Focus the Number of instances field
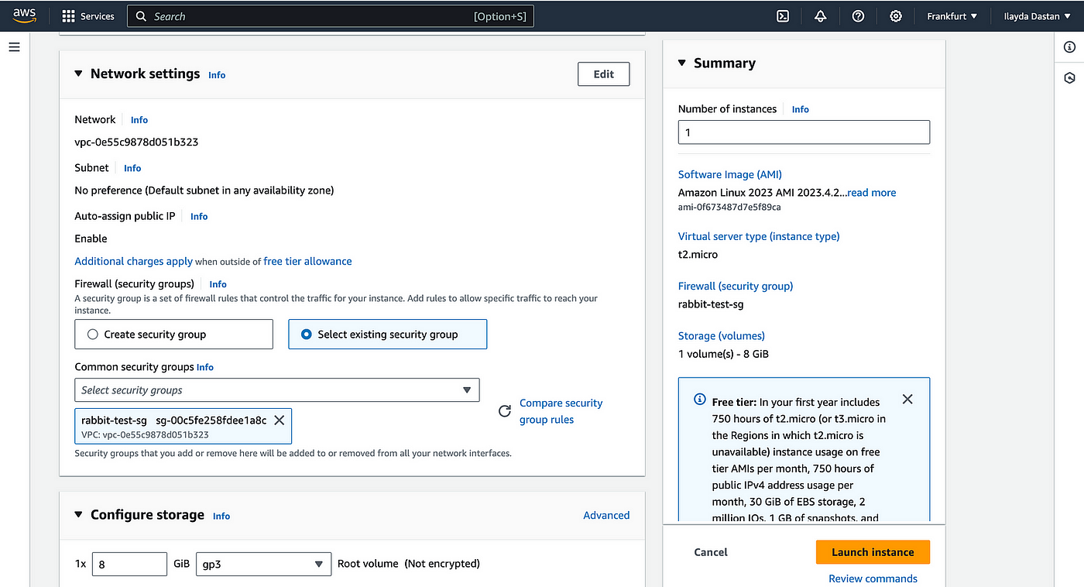The image size is (1084, 587). 804,132
